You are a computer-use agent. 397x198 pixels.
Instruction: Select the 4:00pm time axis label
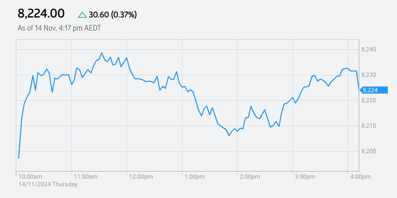(x=360, y=177)
